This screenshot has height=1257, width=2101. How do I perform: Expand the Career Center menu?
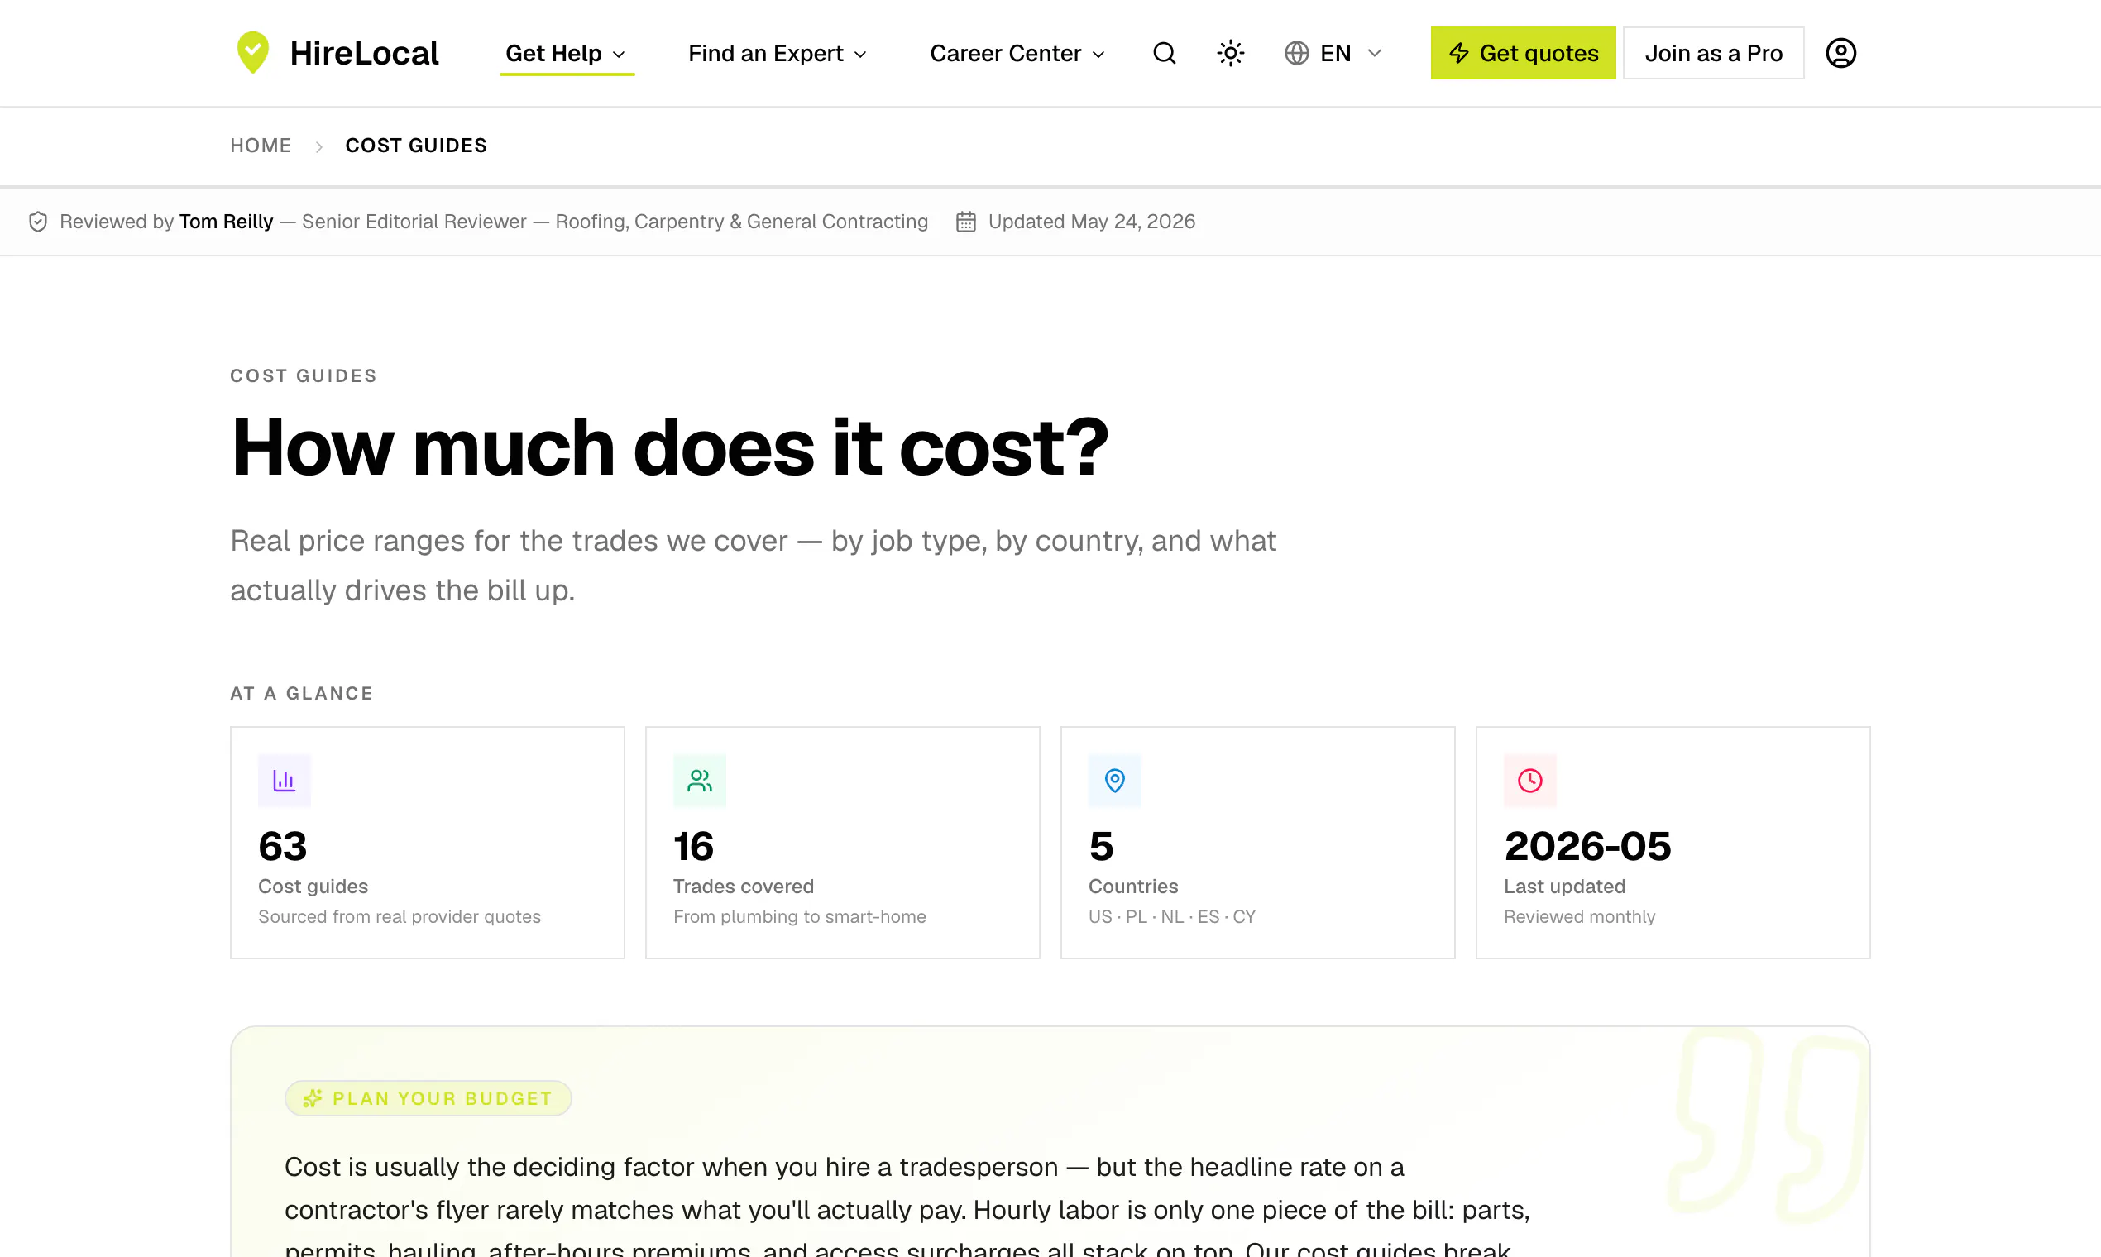pyautogui.click(x=1017, y=54)
